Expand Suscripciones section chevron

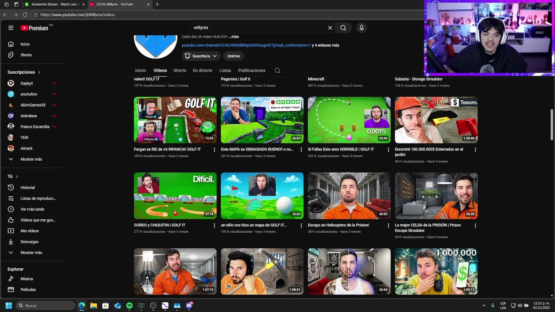[39, 72]
